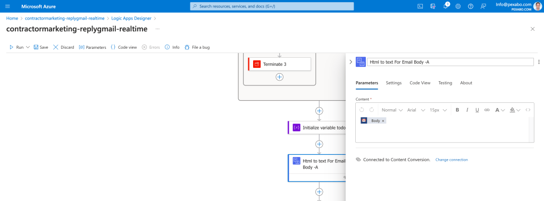This screenshot has width=544, height=201.
Task: Select the Terminate 3 action card
Action: pyautogui.click(x=279, y=64)
